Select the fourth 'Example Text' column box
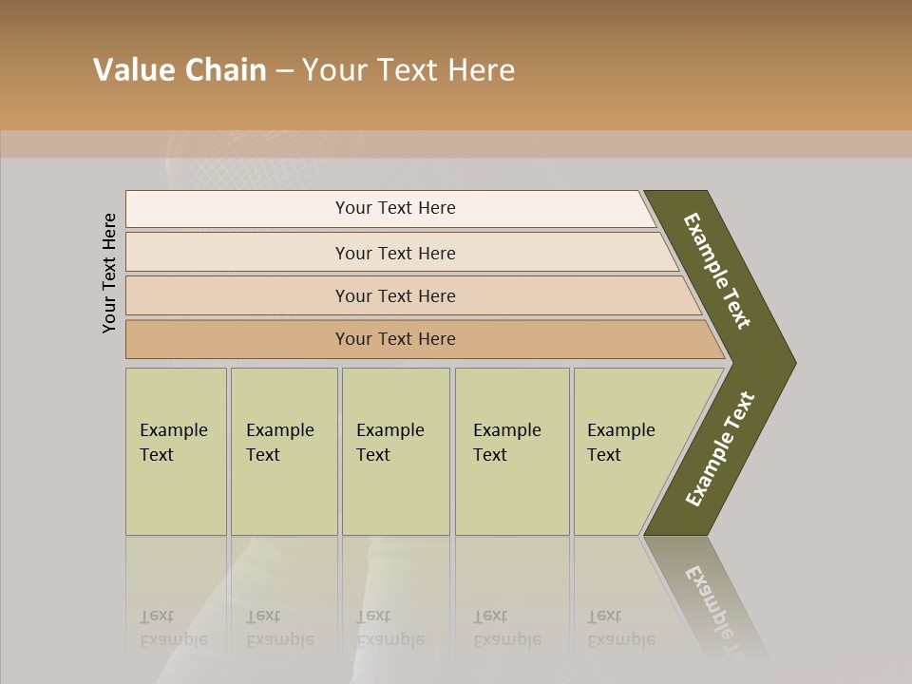The image size is (912, 684). click(512, 451)
